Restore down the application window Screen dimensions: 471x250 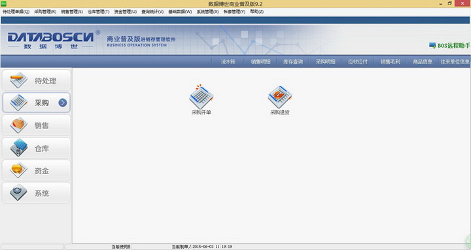449,4
